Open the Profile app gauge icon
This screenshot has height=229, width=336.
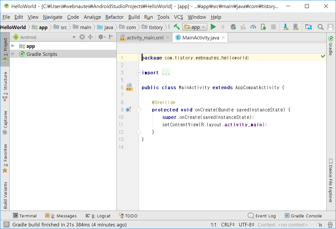pyautogui.click(x=253, y=27)
